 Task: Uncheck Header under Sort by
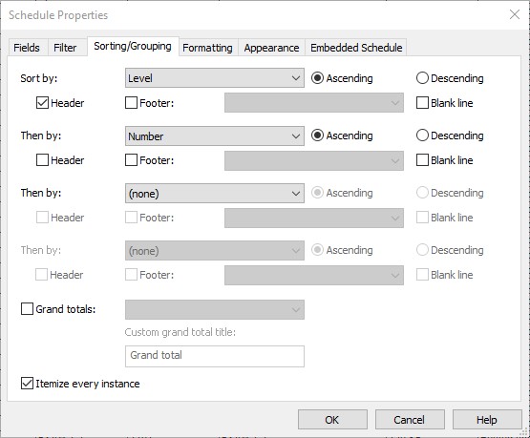point(42,103)
